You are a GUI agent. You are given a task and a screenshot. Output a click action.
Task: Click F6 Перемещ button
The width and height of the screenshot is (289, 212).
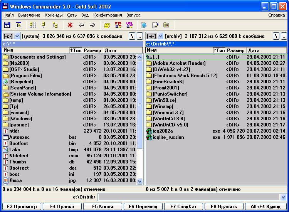tap(143, 207)
